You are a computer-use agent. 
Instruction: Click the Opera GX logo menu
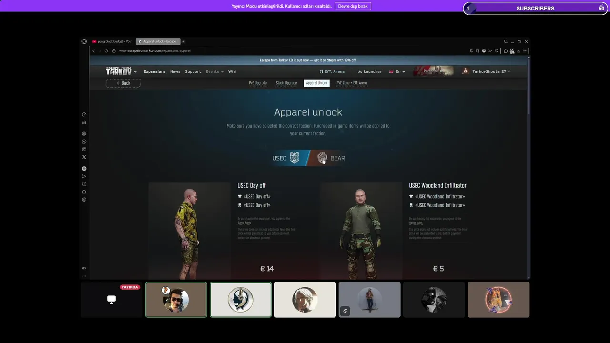tap(84, 41)
